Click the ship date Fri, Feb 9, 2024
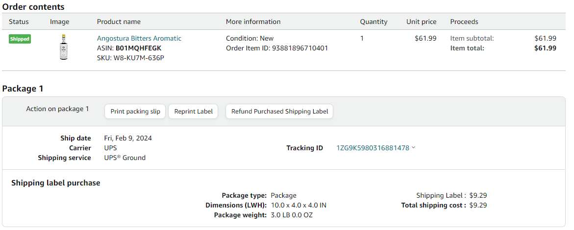The image size is (574, 230). [x=128, y=138]
